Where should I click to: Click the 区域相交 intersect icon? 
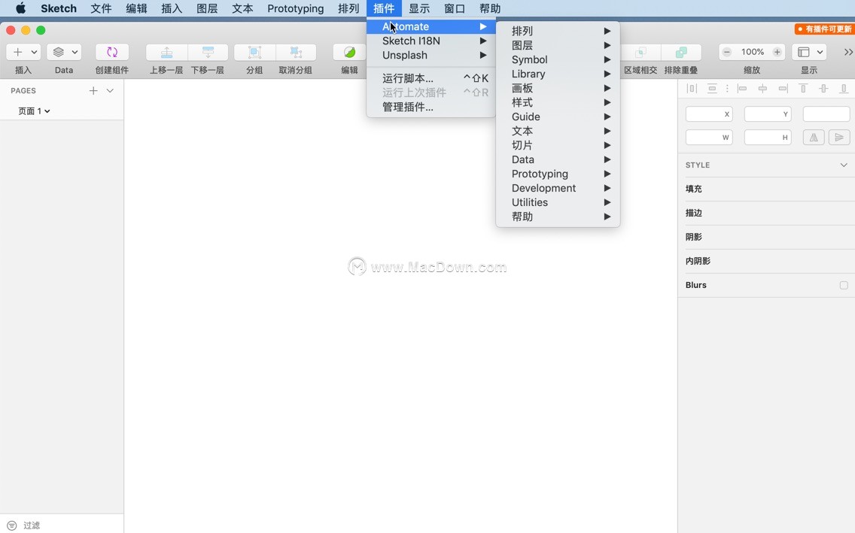[640, 53]
